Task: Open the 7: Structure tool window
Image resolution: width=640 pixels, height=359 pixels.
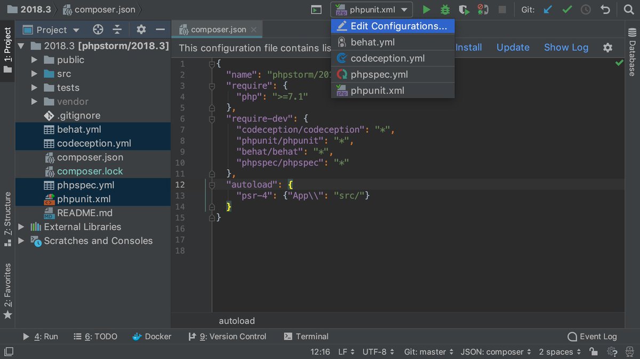Action: [x=7, y=219]
